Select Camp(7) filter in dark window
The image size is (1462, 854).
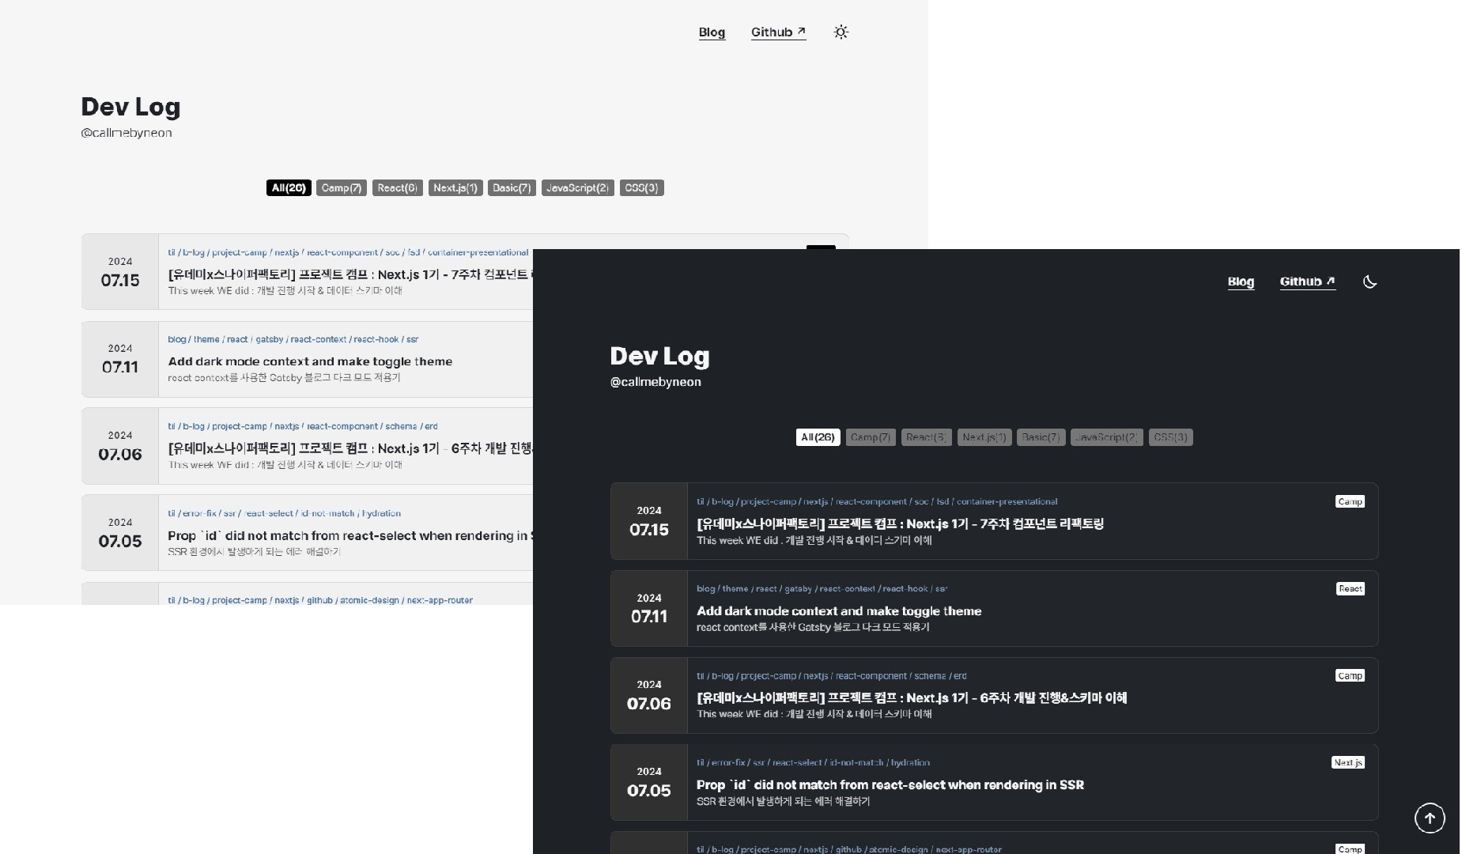tap(870, 437)
